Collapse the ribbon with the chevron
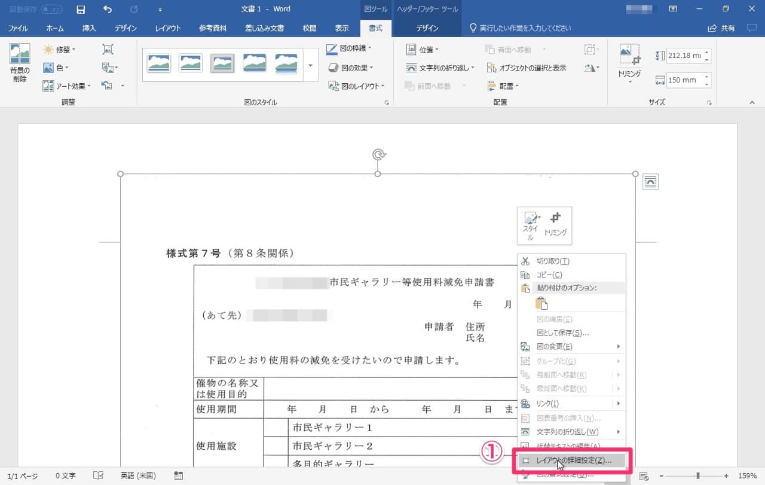 click(752, 103)
